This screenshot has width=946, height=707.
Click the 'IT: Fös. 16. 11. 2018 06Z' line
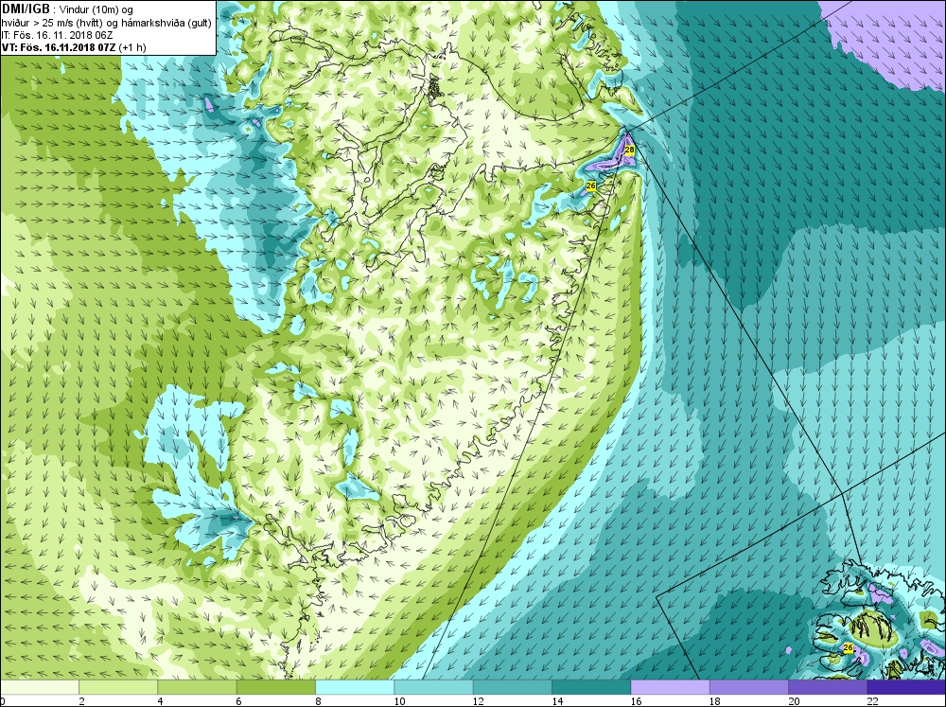(x=57, y=35)
